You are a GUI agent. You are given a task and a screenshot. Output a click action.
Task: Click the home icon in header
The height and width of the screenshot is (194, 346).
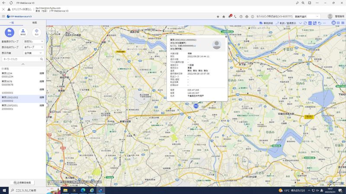click(x=224, y=16)
